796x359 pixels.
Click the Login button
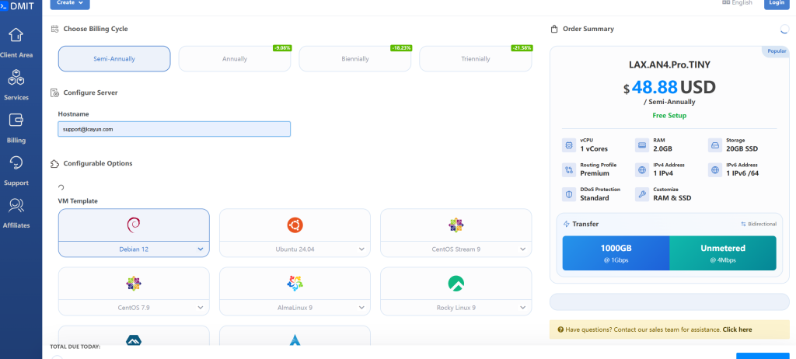[x=775, y=3]
